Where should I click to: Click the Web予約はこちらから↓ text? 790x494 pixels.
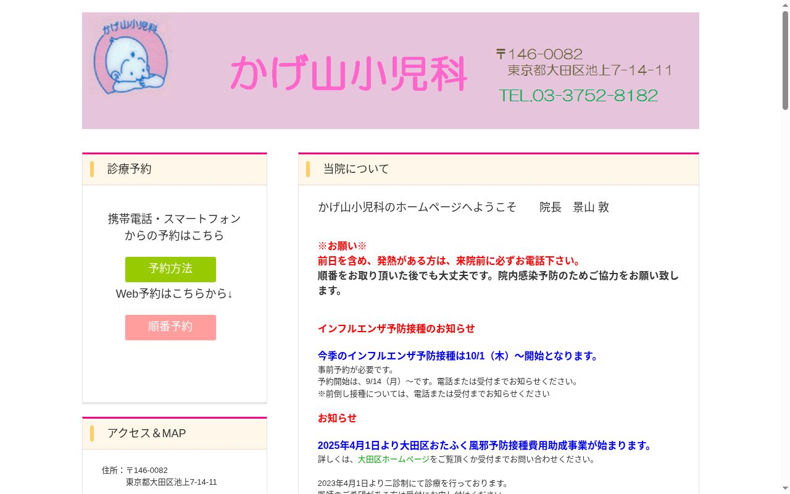(x=175, y=294)
